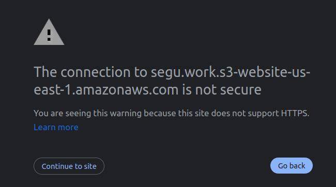Proceed with the Continue to site button

[x=69, y=166]
